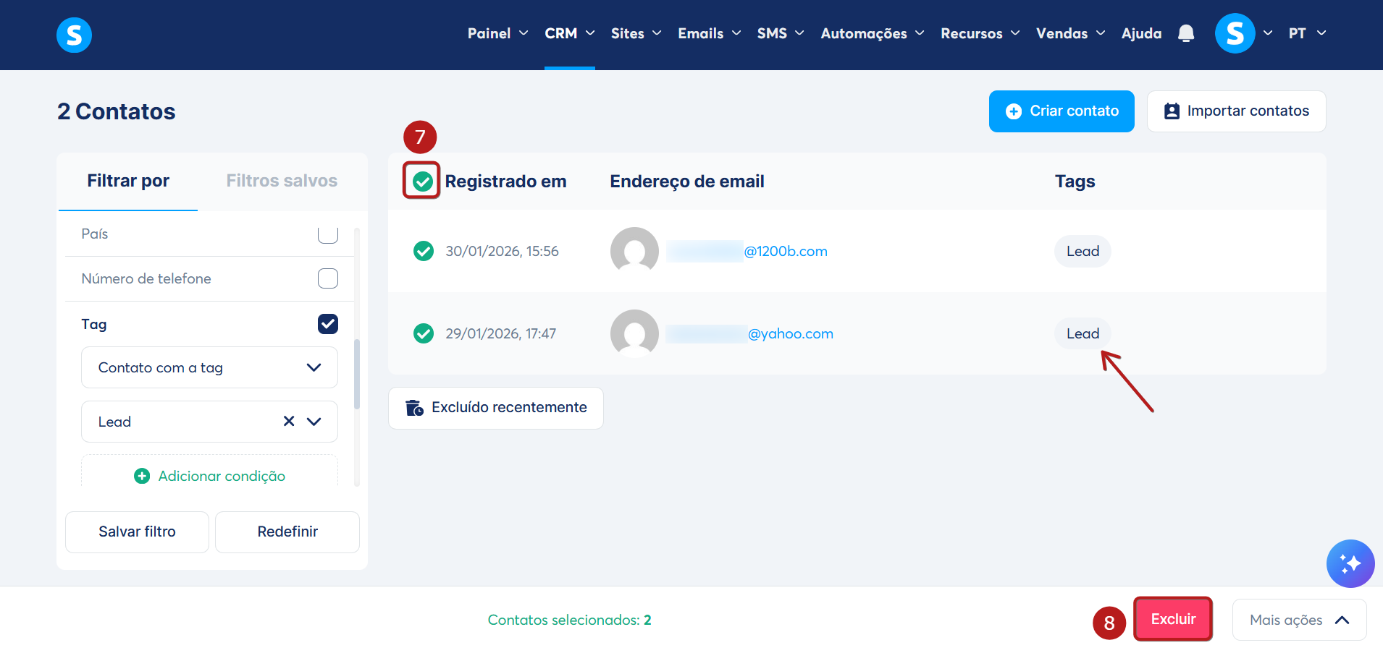Click the Lead tag on the @yahoo.com row
The width and height of the screenshot is (1383, 653).
point(1083,333)
